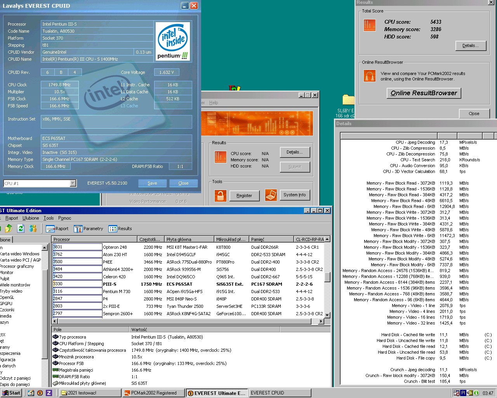Open the Ulubione menu in EVEREST
The image size is (497, 398).
31,218
